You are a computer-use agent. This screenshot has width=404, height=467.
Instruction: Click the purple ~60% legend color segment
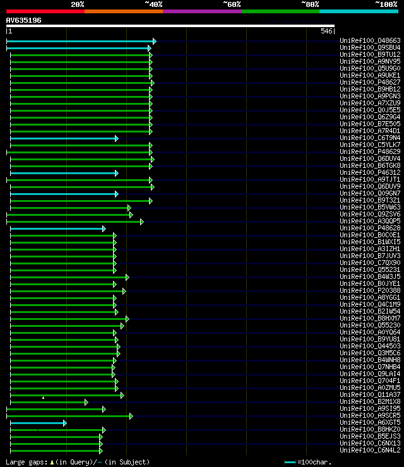click(202, 11)
